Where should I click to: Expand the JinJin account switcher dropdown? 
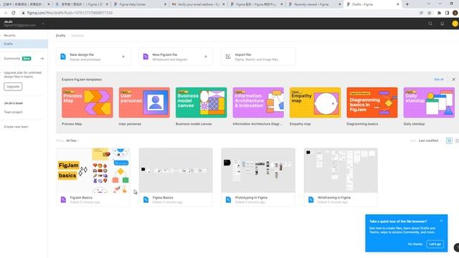[x=43, y=24]
